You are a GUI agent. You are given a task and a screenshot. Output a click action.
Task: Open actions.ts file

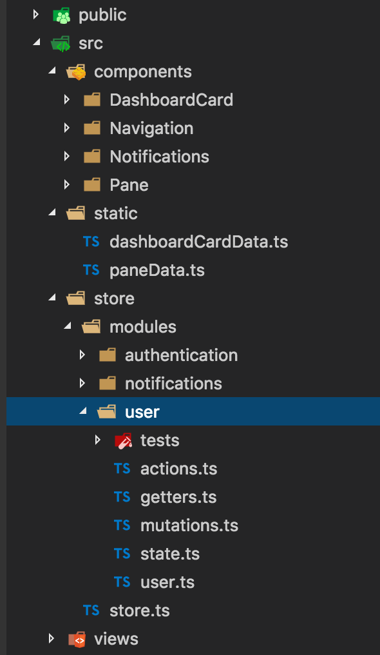(178, 469)
